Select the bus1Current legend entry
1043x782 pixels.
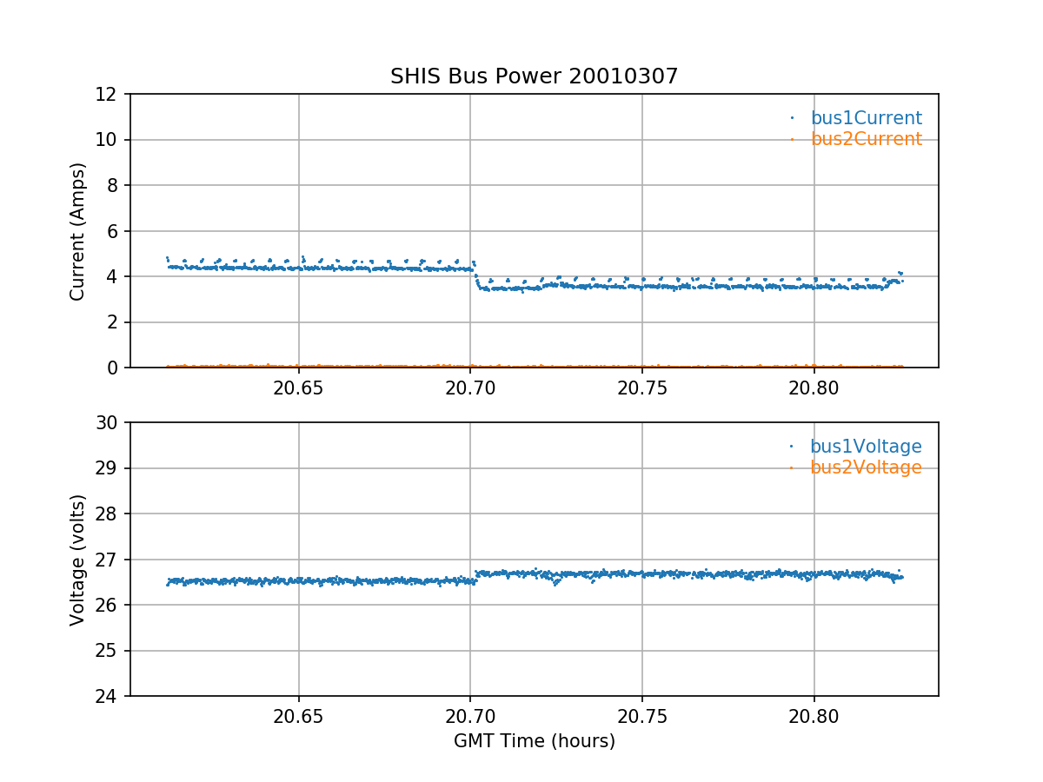coord(866,118)
